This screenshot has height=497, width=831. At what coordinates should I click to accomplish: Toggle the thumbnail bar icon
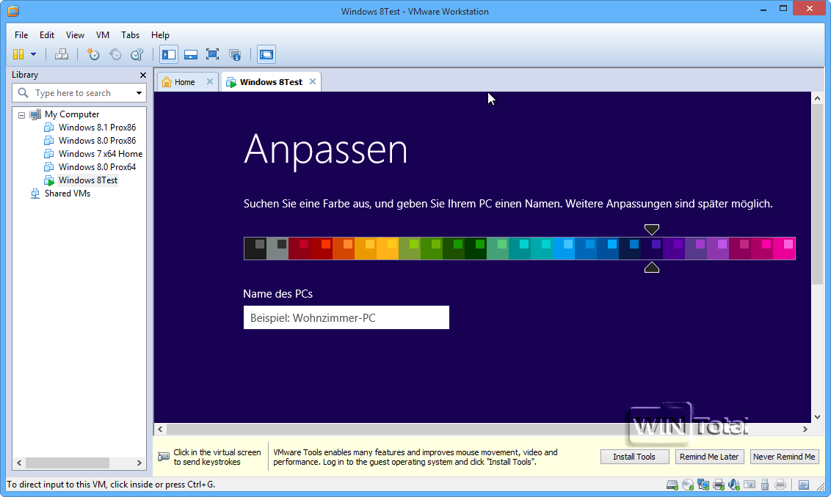point(191,54)
